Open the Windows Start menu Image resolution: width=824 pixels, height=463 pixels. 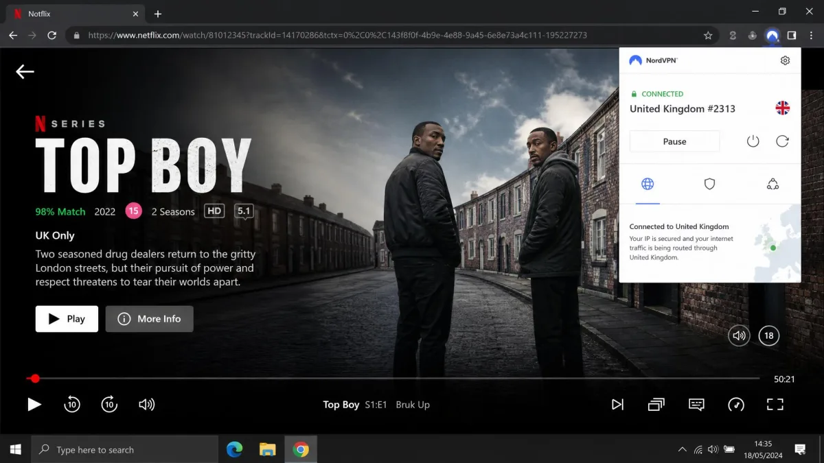(x=15, y=449)
